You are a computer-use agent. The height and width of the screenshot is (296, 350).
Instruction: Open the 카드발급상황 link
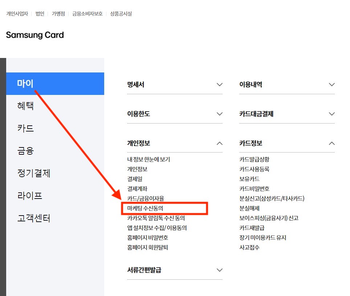(254, 159)
